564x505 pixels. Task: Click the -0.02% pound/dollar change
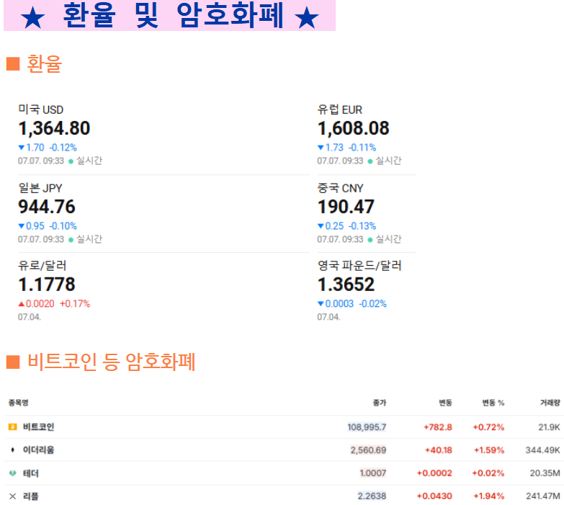click(x=372, y=304)
